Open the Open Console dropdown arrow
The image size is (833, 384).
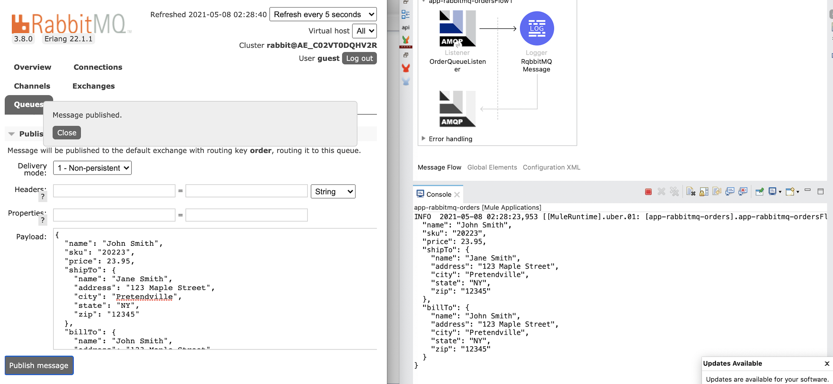coord(798,192)
